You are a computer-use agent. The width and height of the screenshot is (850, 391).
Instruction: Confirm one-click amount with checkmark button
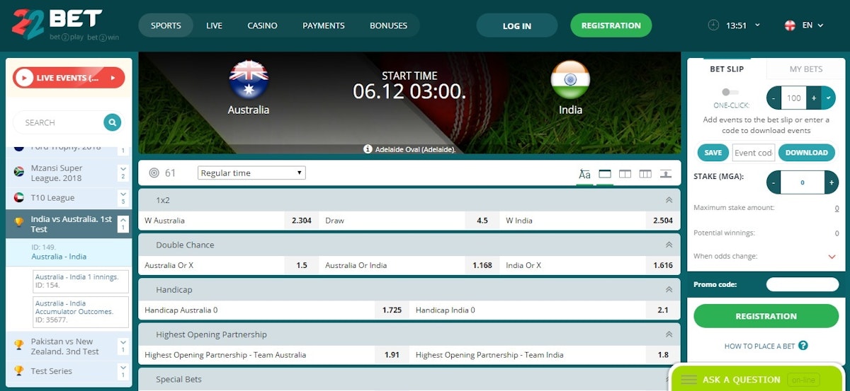click(828, 98)
